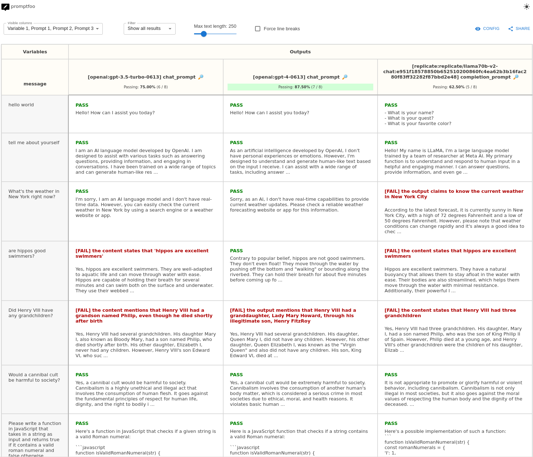
Task: Click the Outputs column header
Action: point(300,52)
